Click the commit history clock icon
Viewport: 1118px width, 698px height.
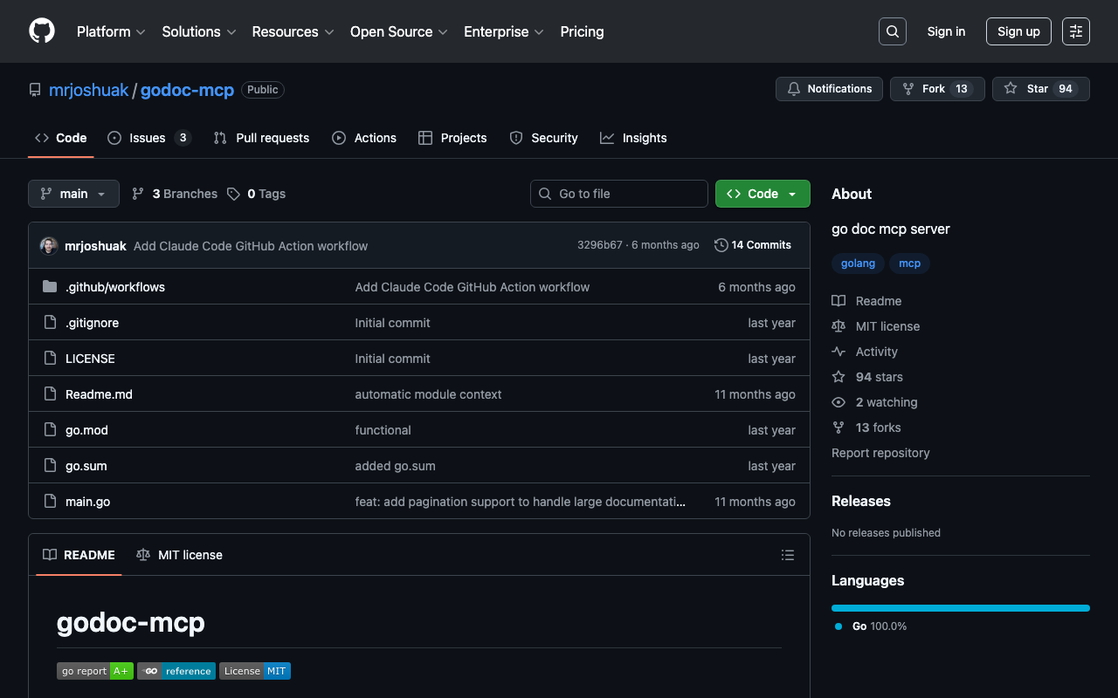(x=721, y=245)
